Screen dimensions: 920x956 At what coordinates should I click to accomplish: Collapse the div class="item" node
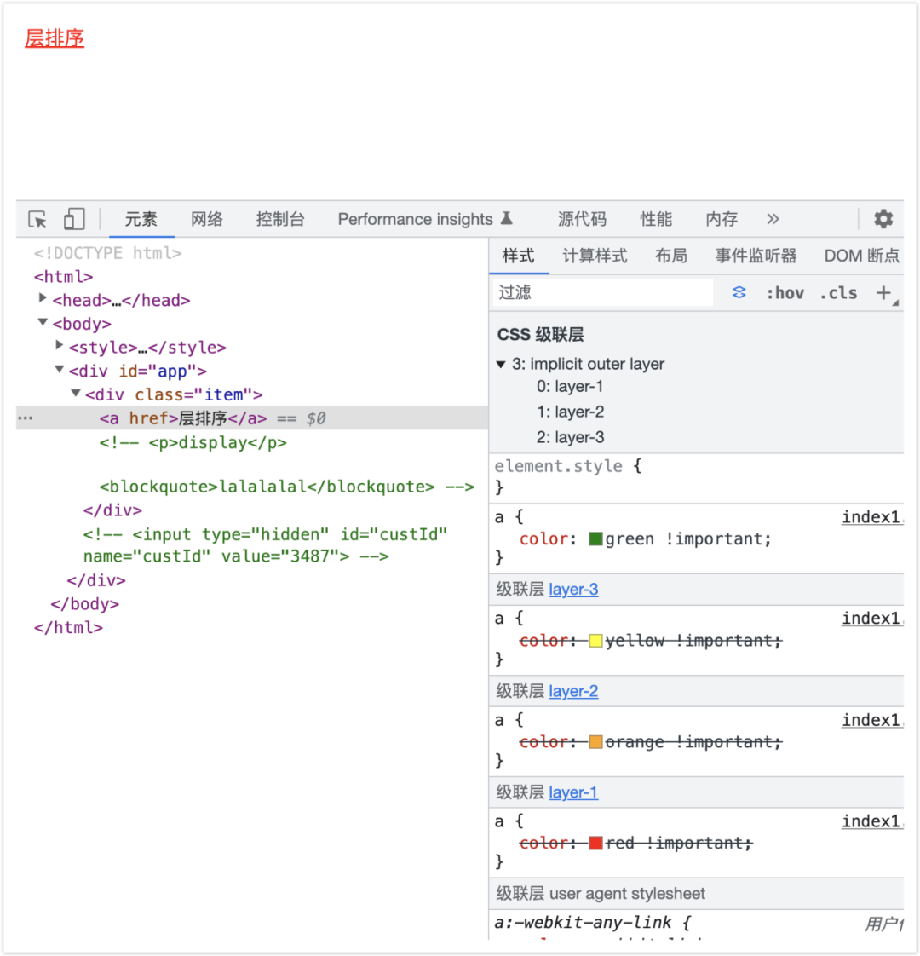(76, 393)
